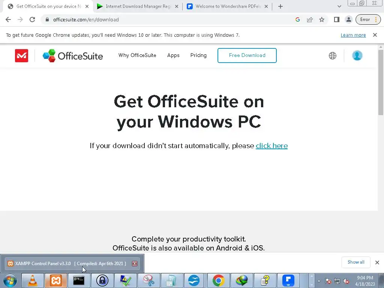
Task: Click the Free Download button
Action: (x=247, y=55)
